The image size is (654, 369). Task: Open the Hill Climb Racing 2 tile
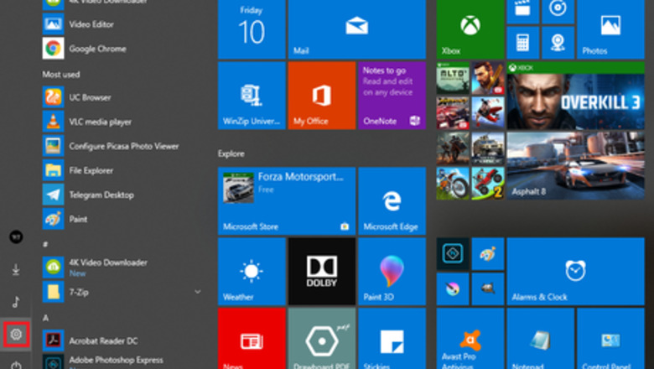(x=488, y=183)
